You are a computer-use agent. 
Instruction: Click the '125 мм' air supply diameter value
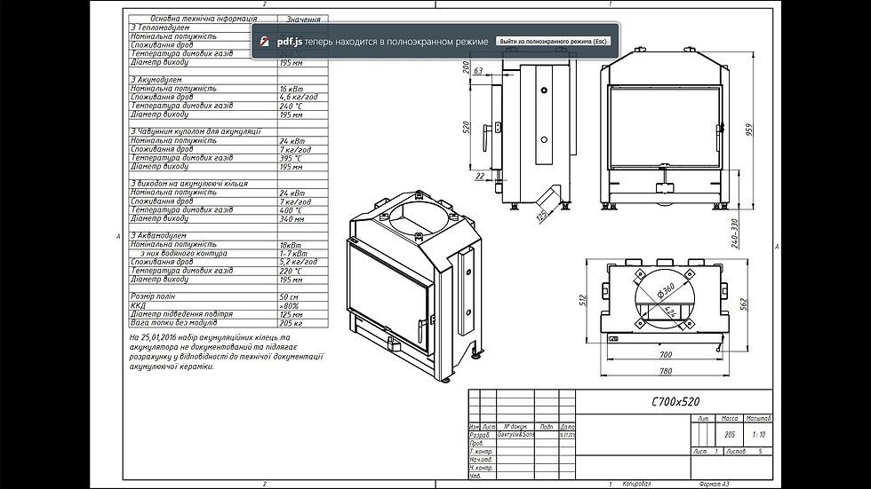coord(292,314)
